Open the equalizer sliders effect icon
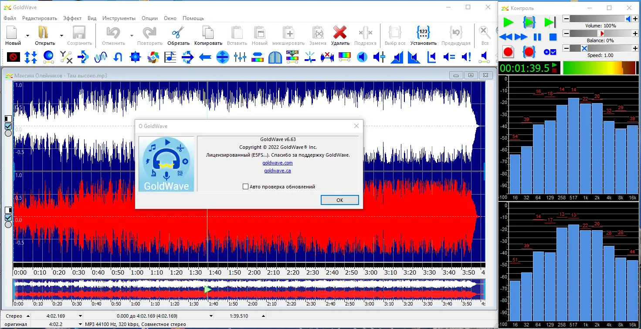Viewport: 641px width, 329px height. [x=240, y=57]
